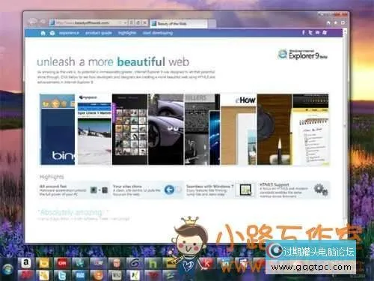
Task: Click the Absolutely amazing quote text
Action: point(73,212)
